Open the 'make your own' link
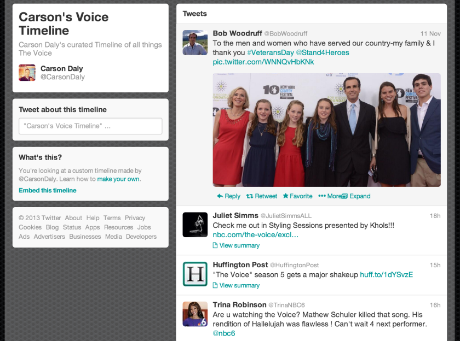This screenshot has width=460, height=341. (x=118, y=179)
